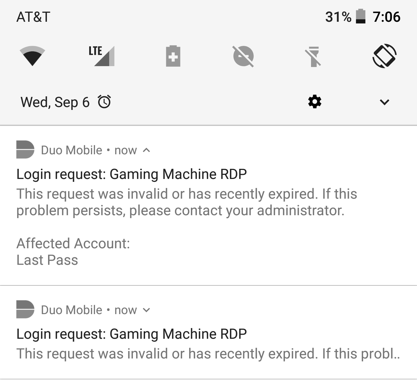Toggle the Do Not Disturb tile
The width and height of the screenshot is (417, 384).
pos(243,56)
